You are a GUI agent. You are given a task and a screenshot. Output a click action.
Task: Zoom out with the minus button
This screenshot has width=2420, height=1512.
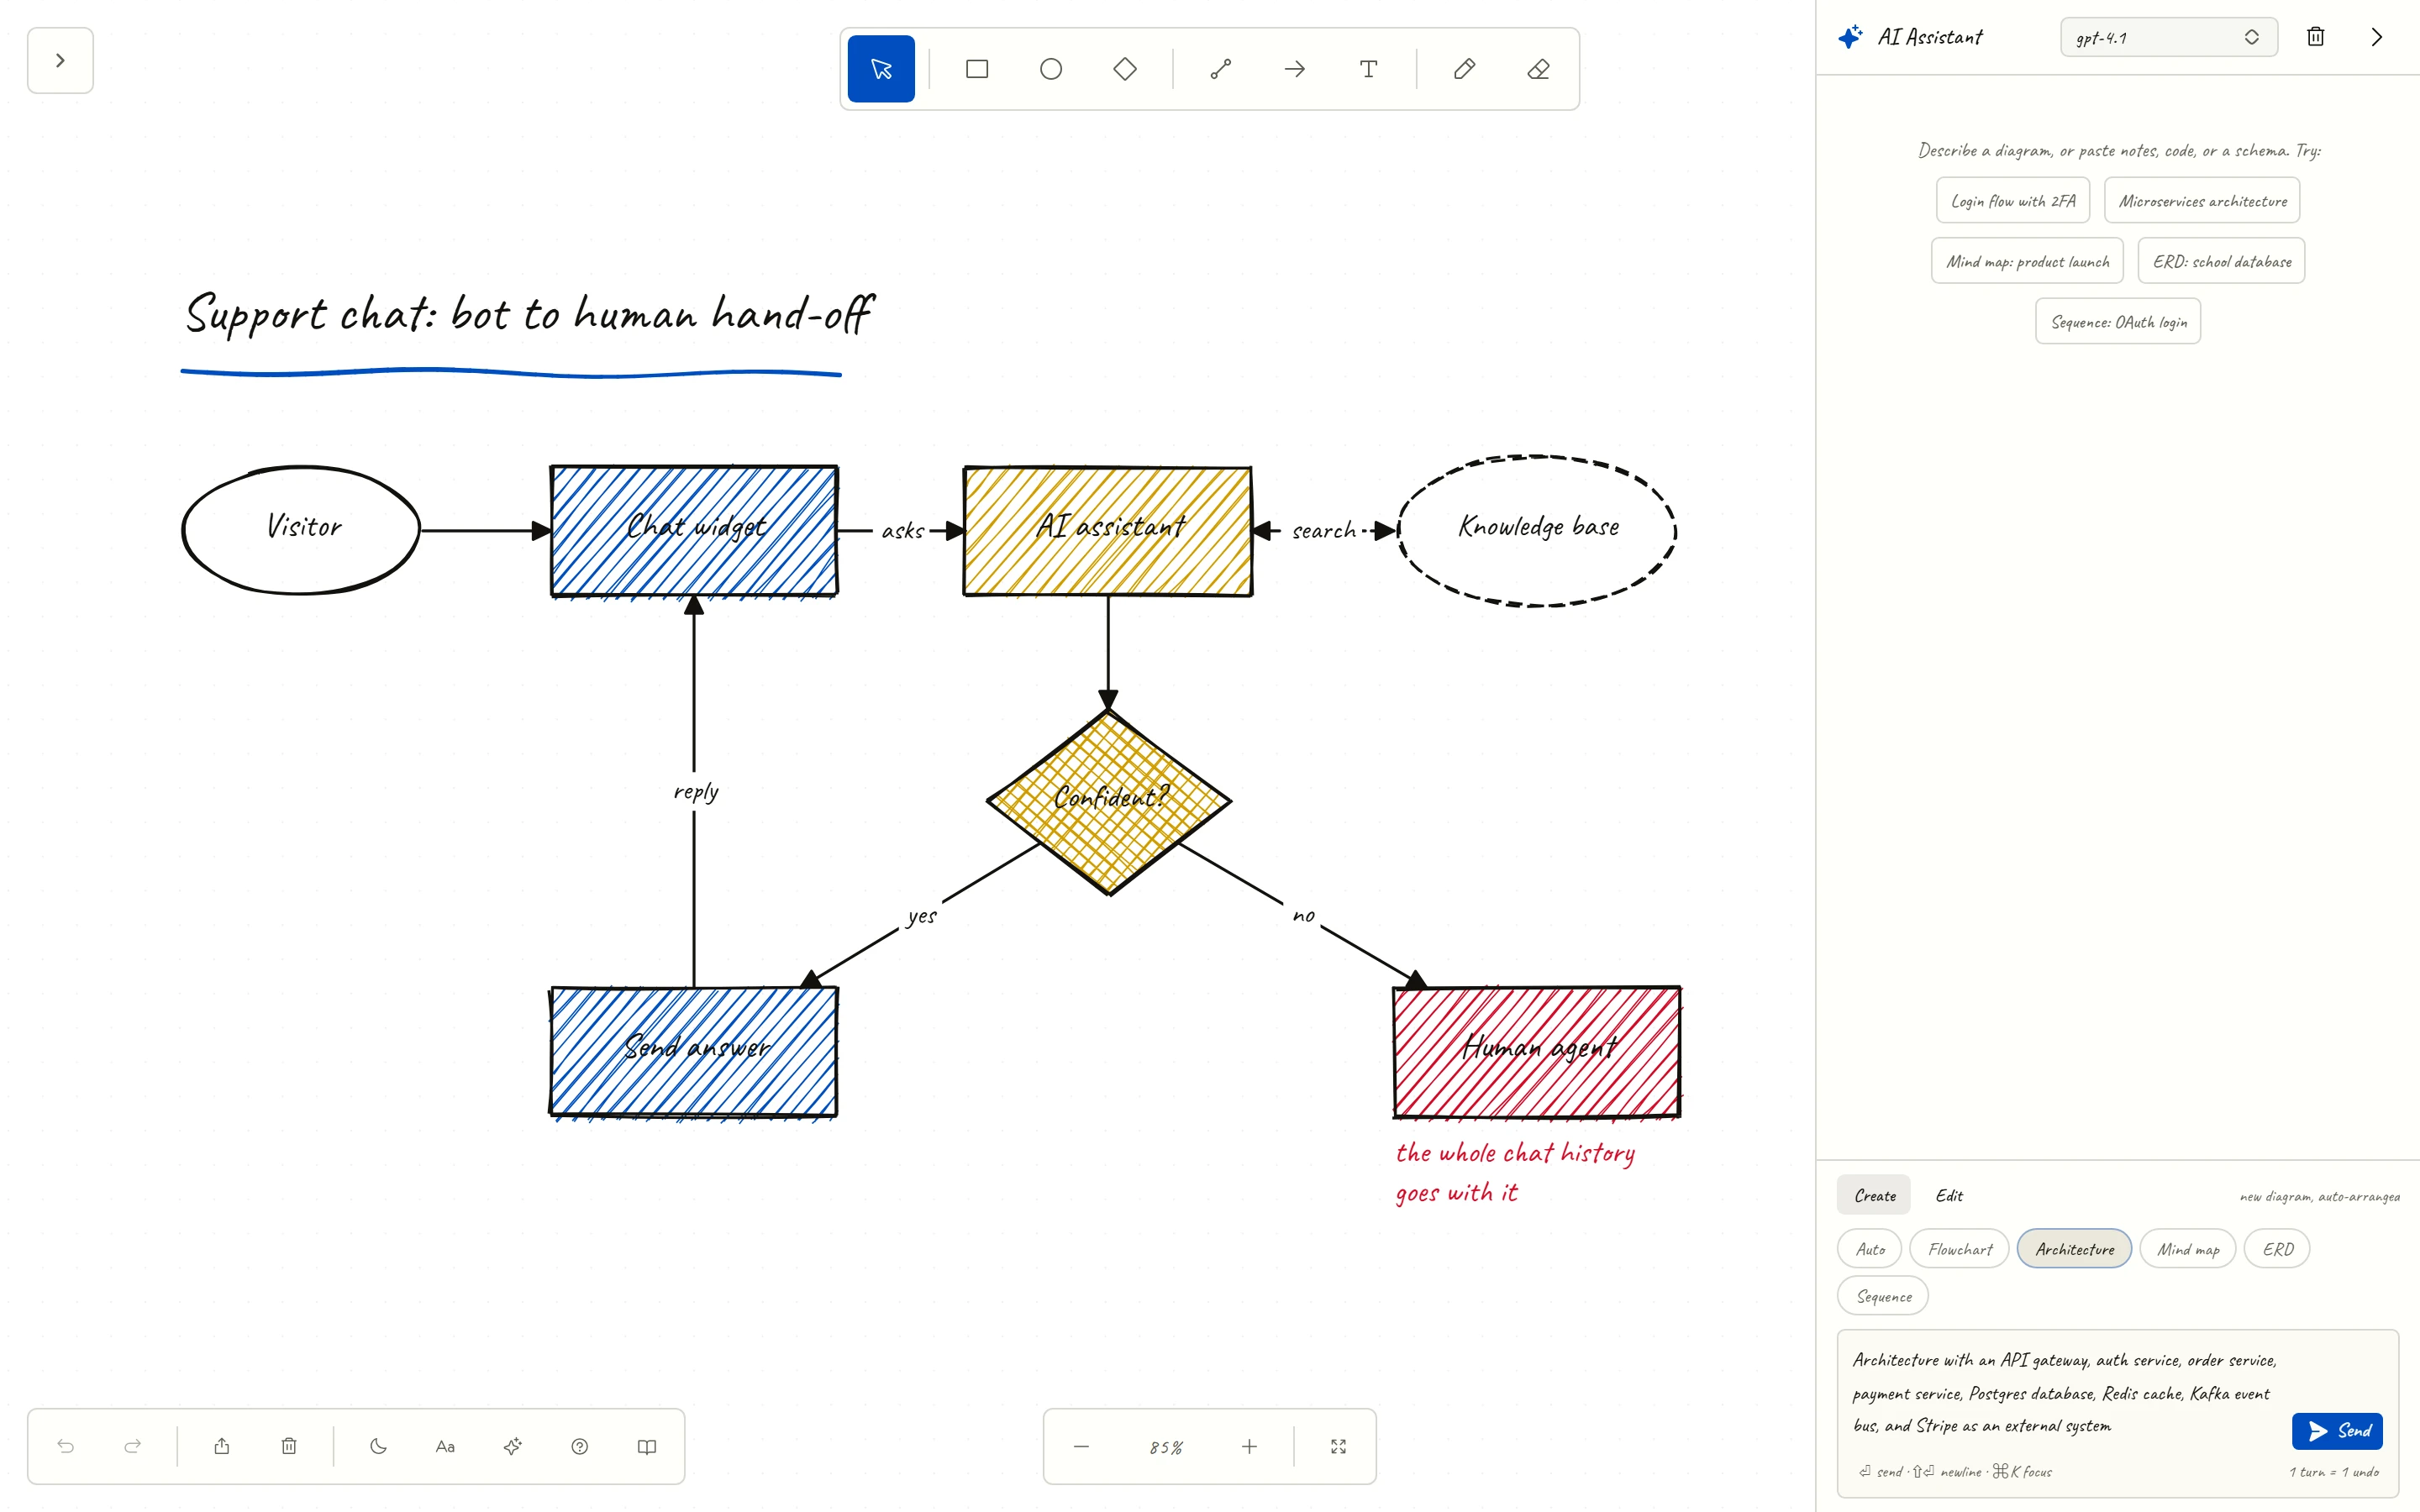click(x=1081, y=1446)
